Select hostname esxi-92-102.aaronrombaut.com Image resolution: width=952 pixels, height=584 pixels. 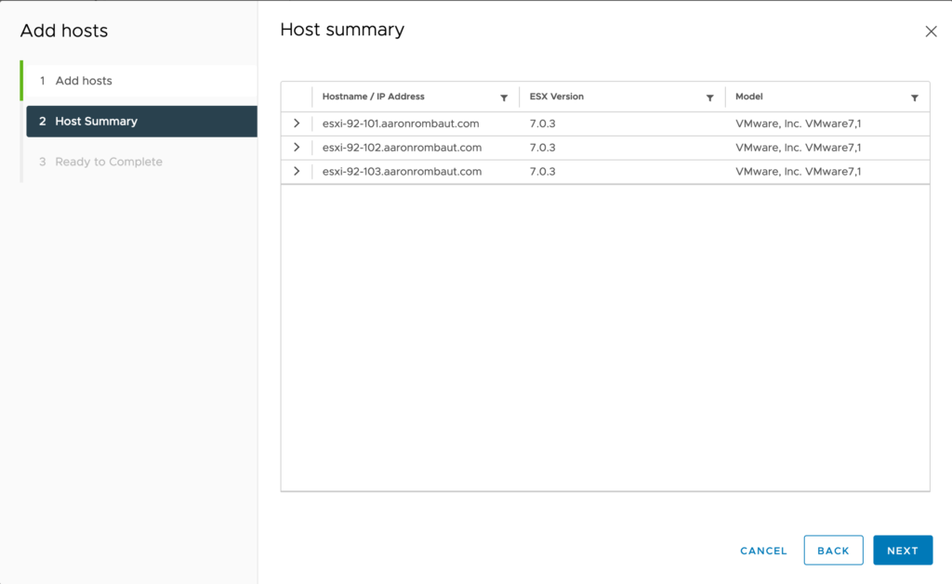click(x=402, y=148)
